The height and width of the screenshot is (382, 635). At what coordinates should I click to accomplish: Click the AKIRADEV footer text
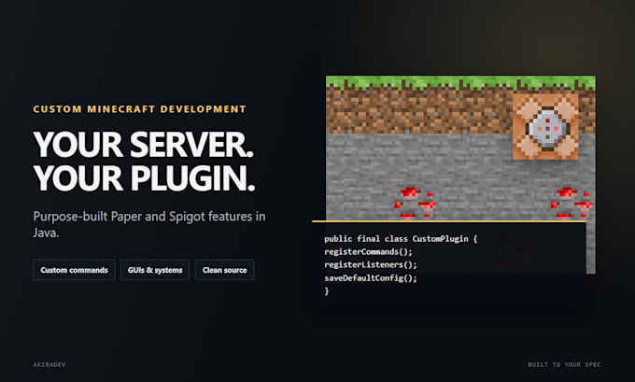pyautogui.click(x=49, y=364)
